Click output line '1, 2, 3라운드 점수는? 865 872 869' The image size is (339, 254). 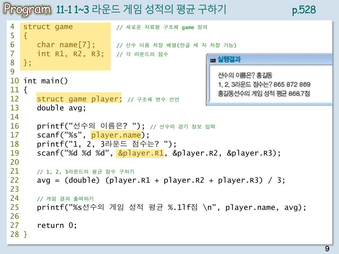coord(264,84)
